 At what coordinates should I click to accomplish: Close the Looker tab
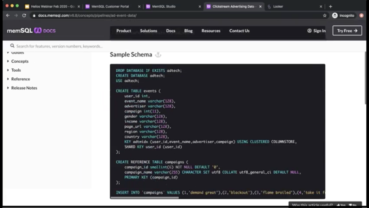click(321, 6)
